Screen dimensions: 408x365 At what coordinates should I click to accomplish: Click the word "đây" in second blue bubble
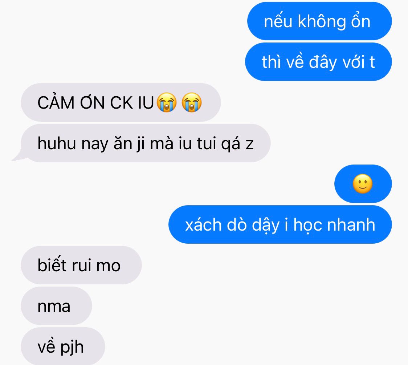[323, 62]
